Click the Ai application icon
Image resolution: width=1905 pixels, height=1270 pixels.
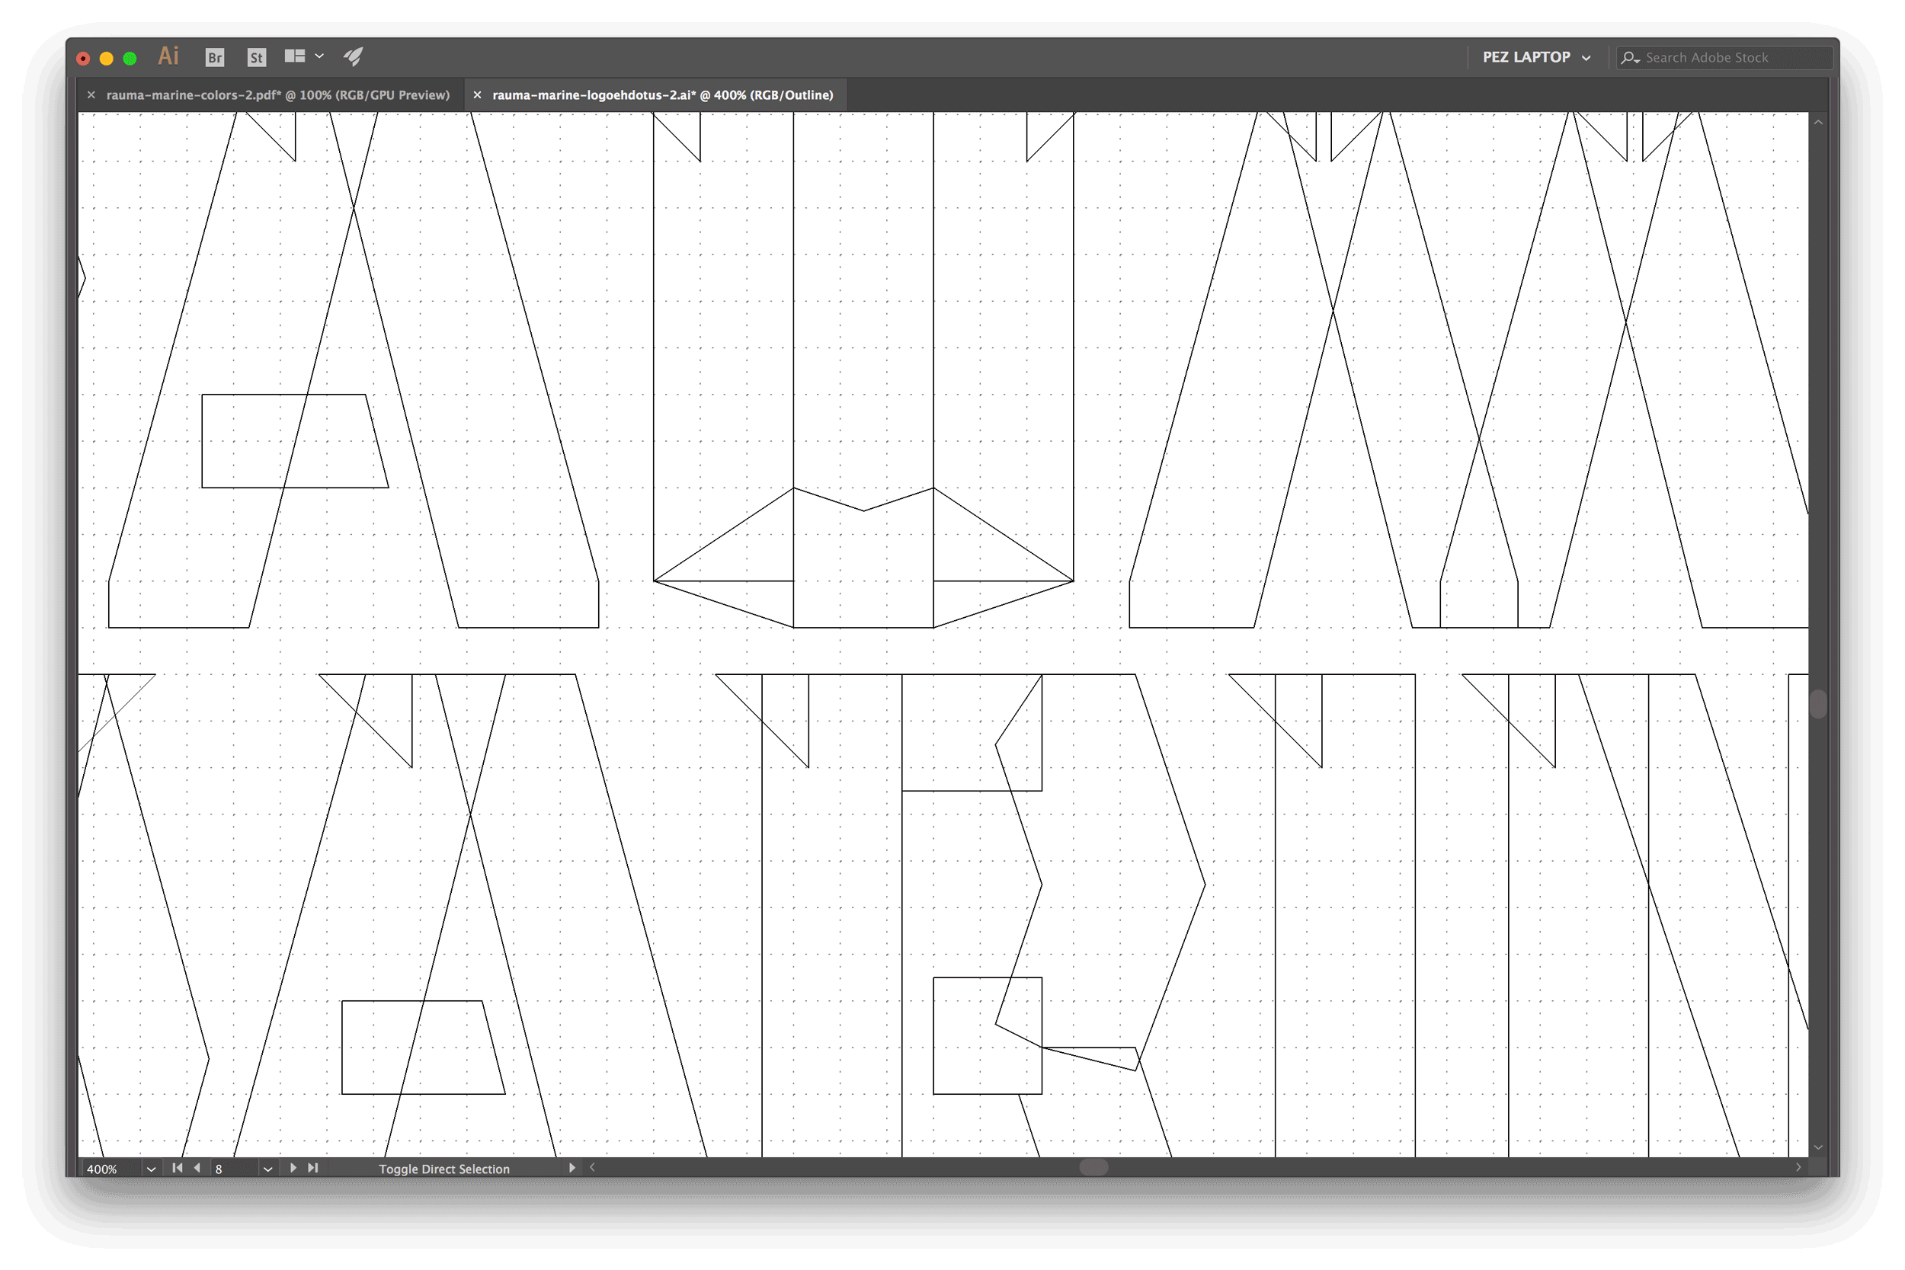pyautogui.click(x=168, y=56)
